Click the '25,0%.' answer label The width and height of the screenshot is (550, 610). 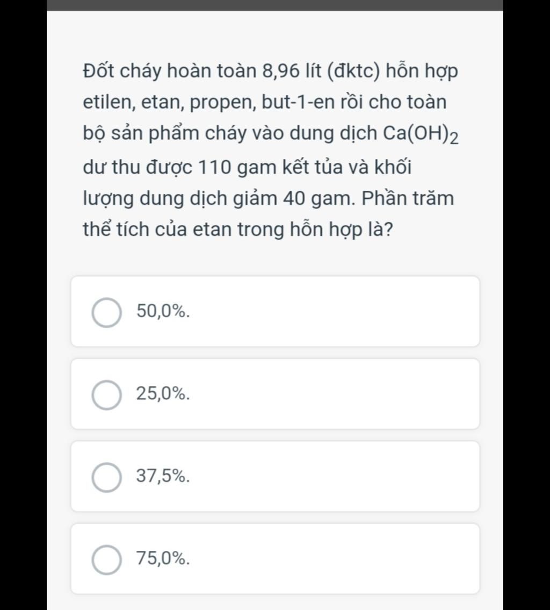click(163, 394)
